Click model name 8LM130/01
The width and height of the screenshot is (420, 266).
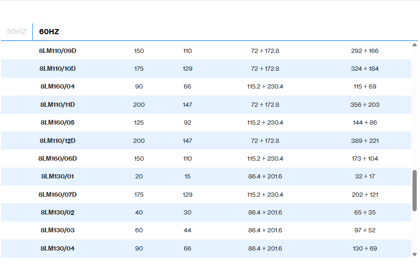tap(57, 177)
